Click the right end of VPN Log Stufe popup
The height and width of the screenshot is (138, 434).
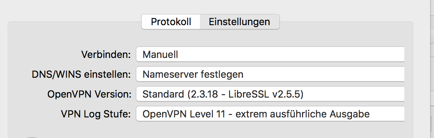click(x=399, y=114)
